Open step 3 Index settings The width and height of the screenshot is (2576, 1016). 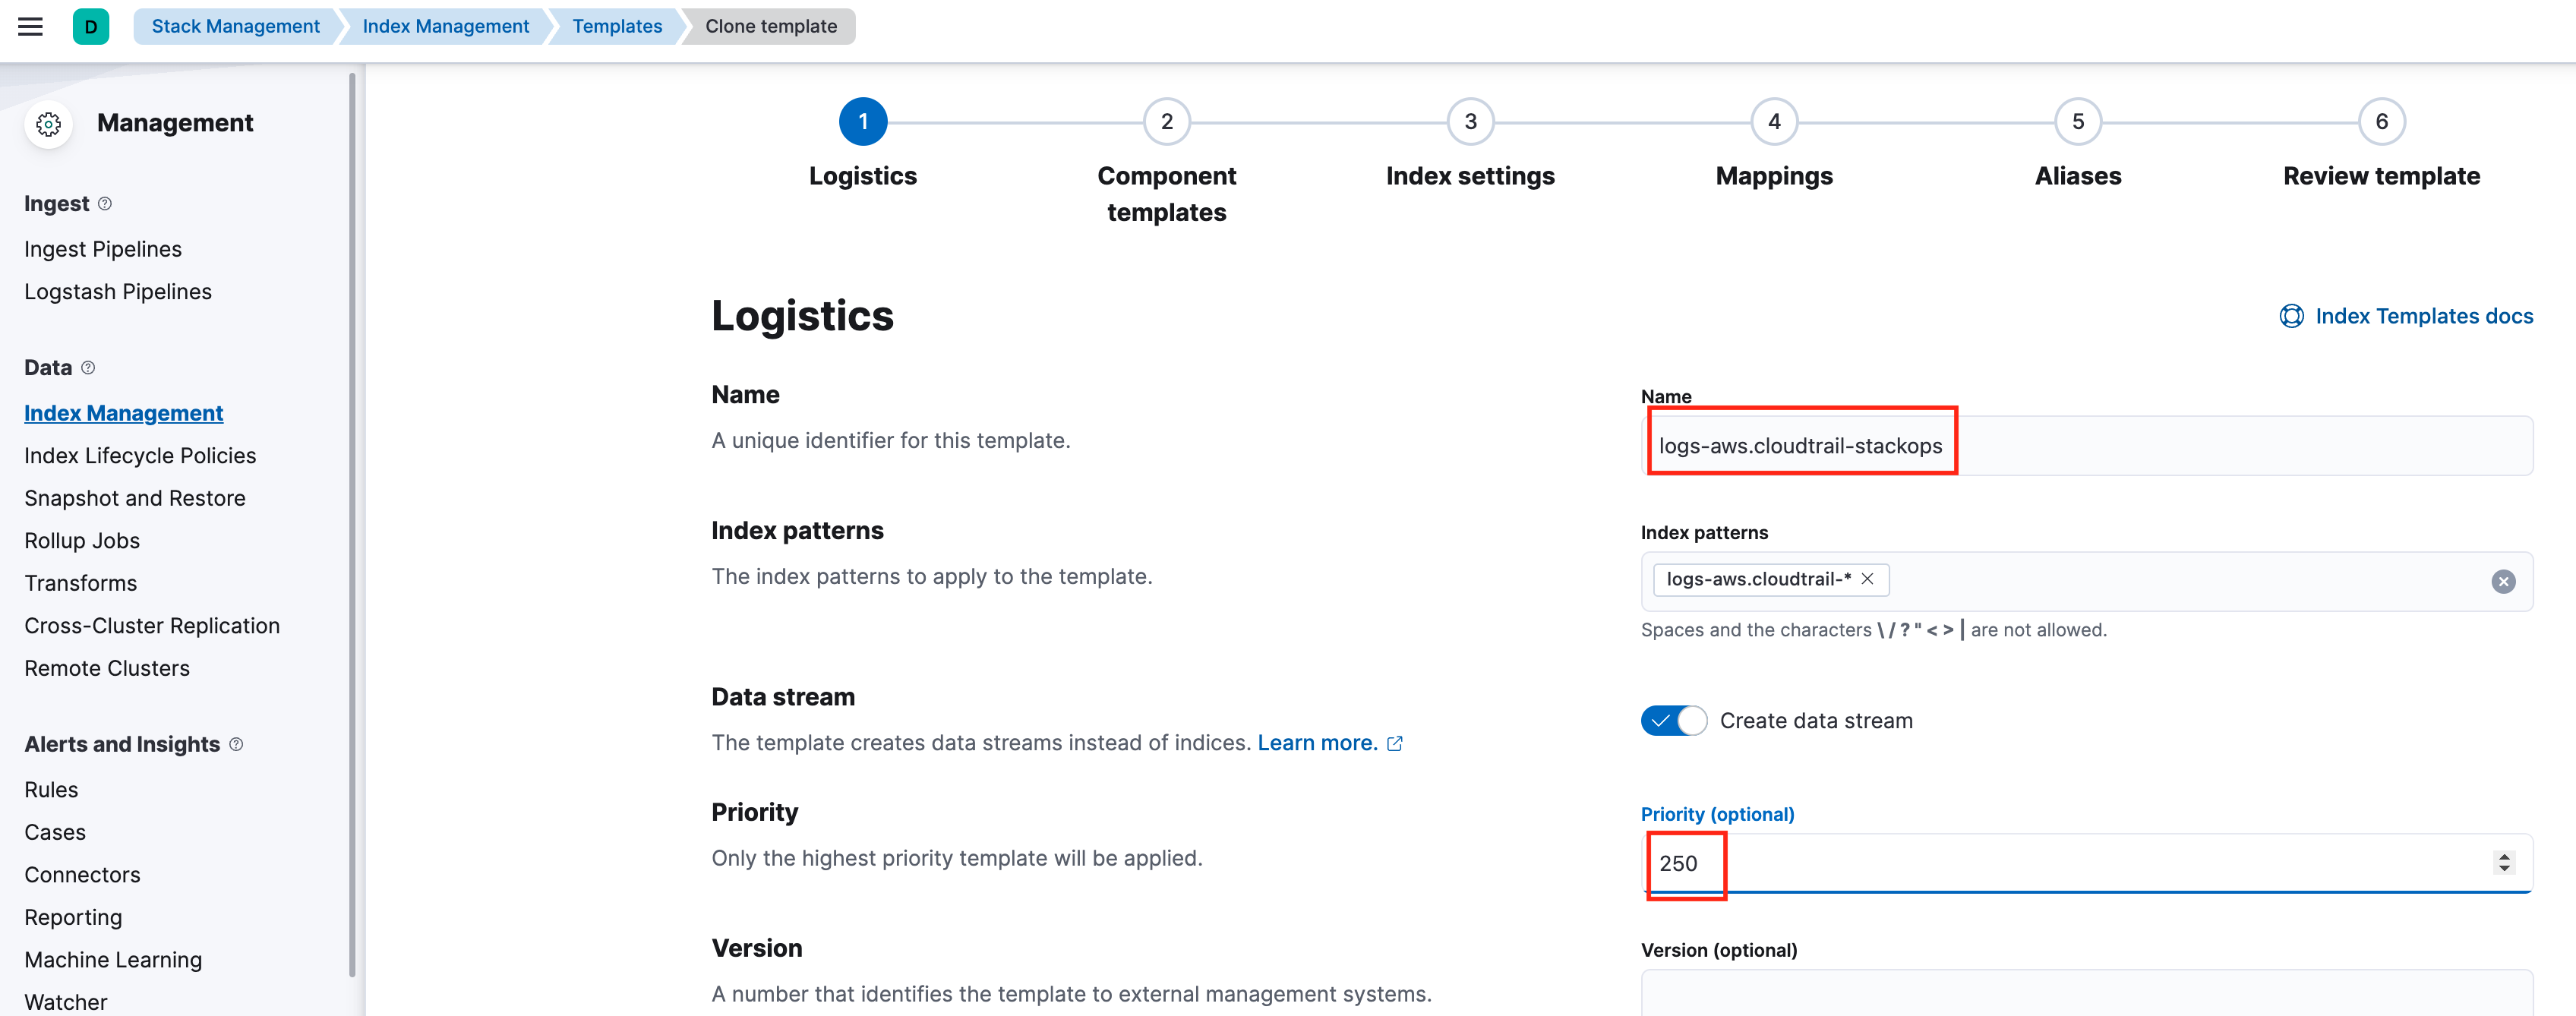[x=1470, y=121]
